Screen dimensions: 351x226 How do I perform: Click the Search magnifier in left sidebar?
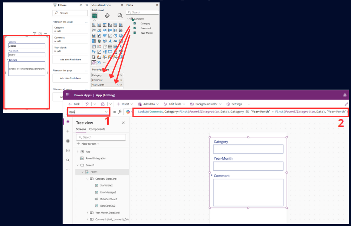point(68,160)
